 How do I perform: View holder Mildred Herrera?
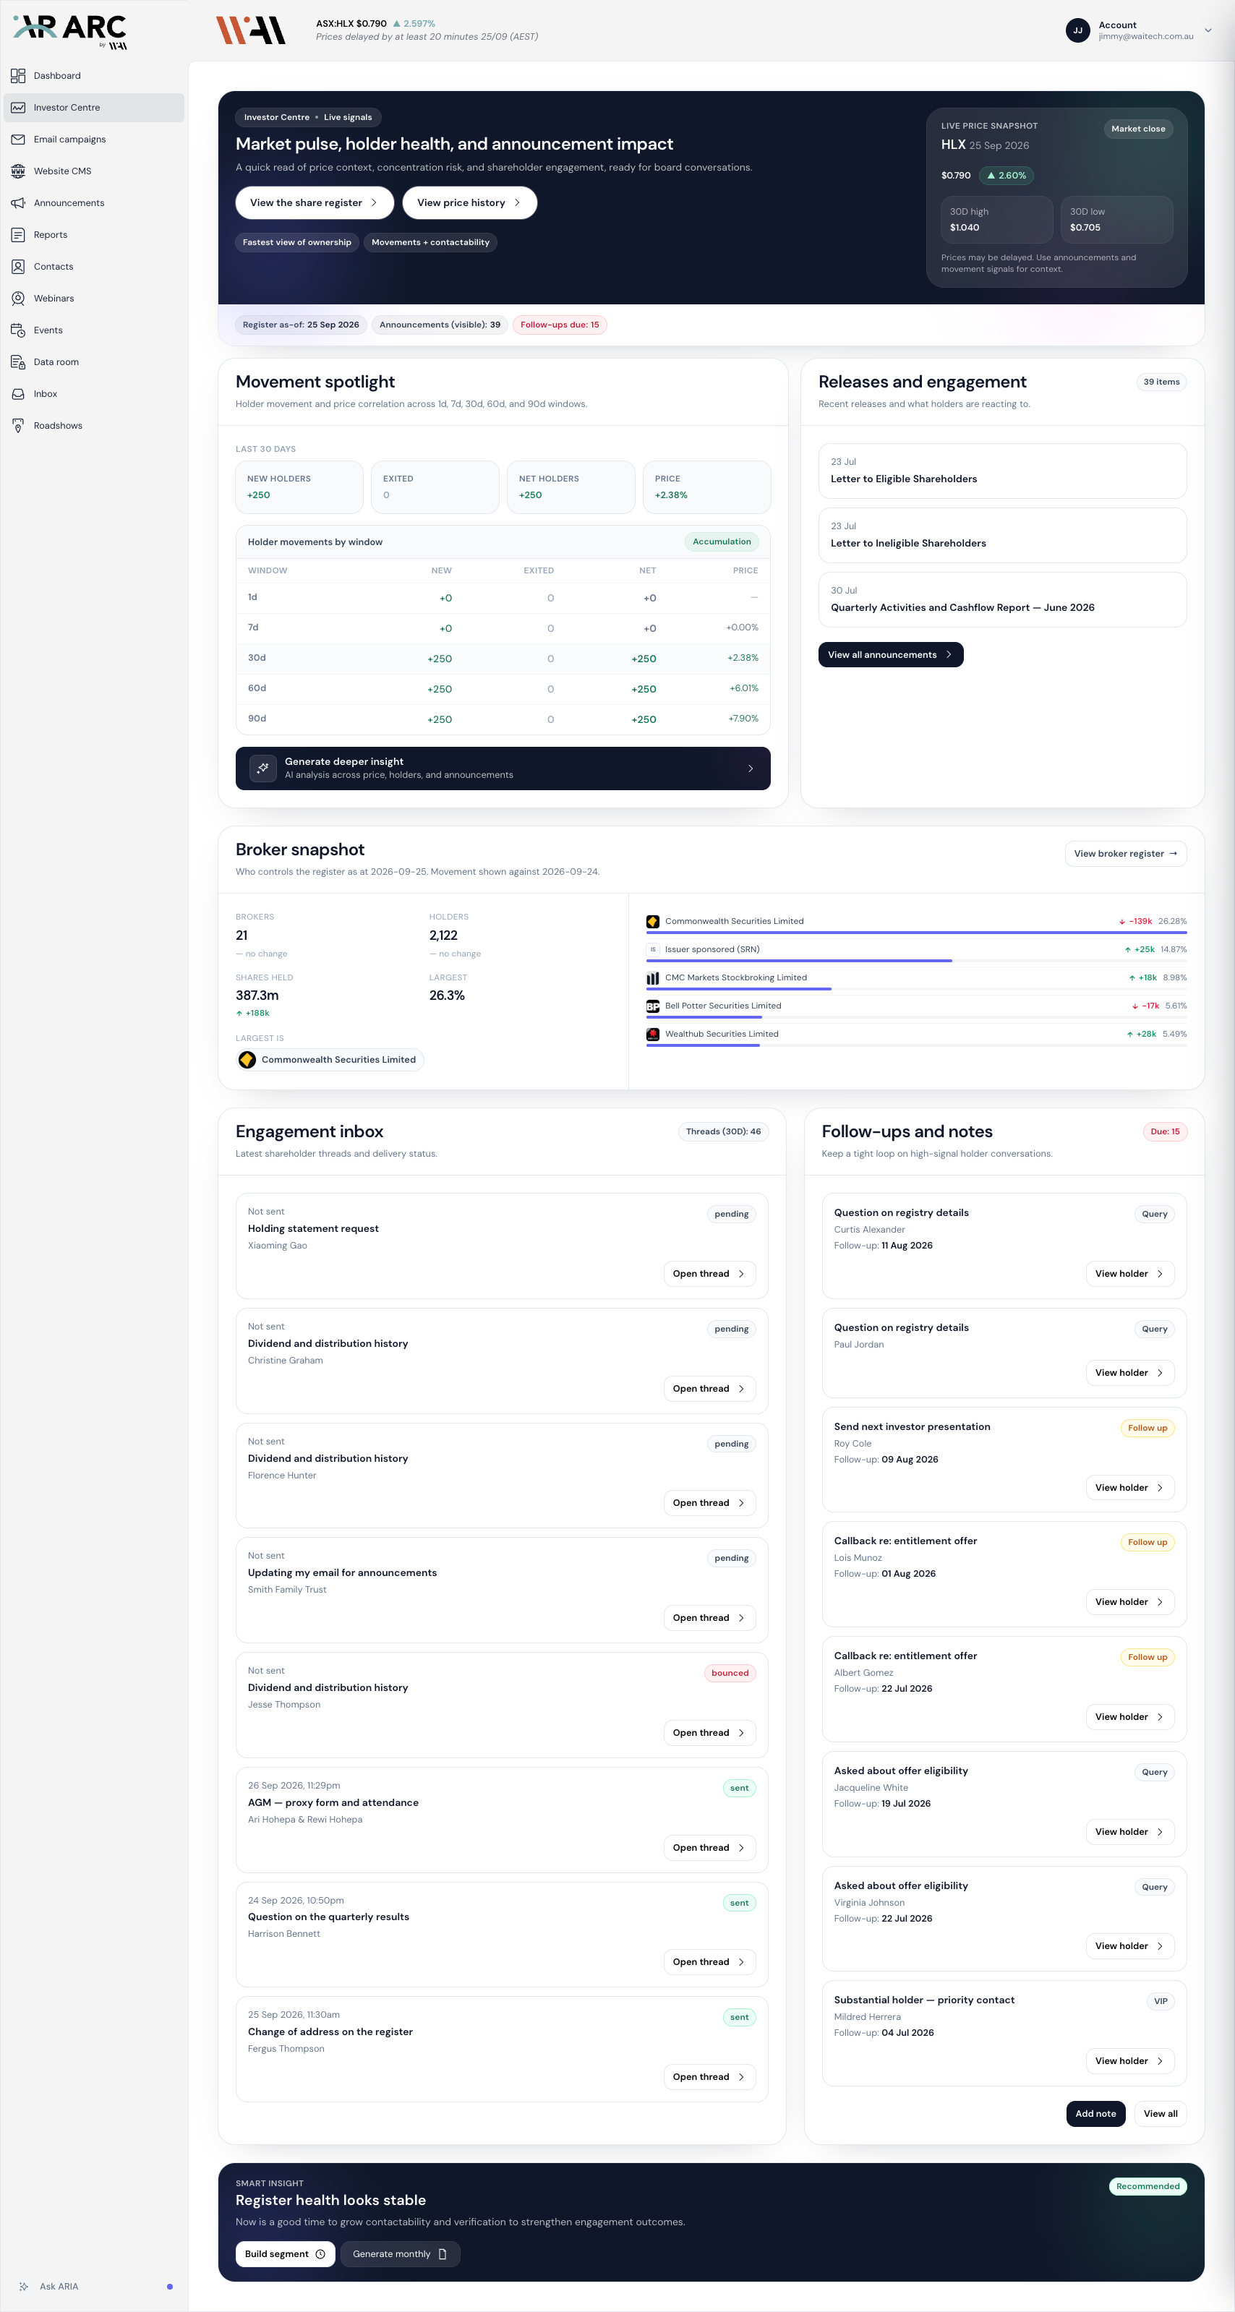coord(1129,2060)
